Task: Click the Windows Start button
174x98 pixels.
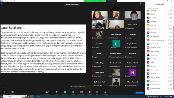Action: (x=2, y=97)
